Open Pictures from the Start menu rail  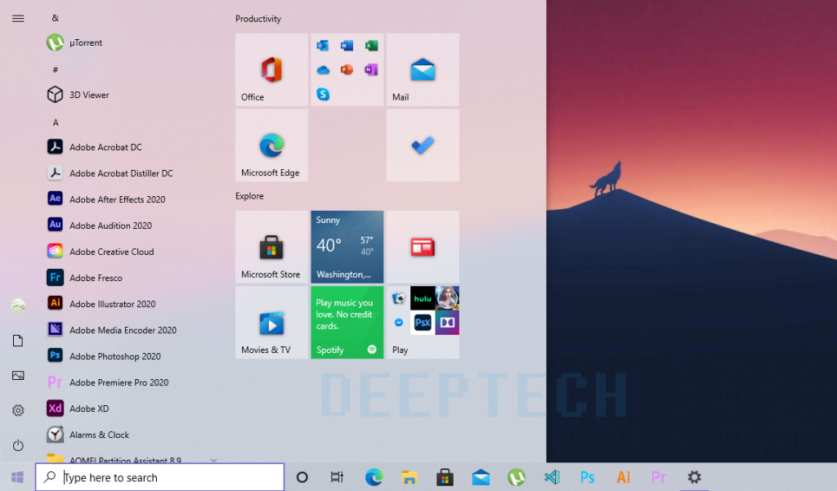18,376
